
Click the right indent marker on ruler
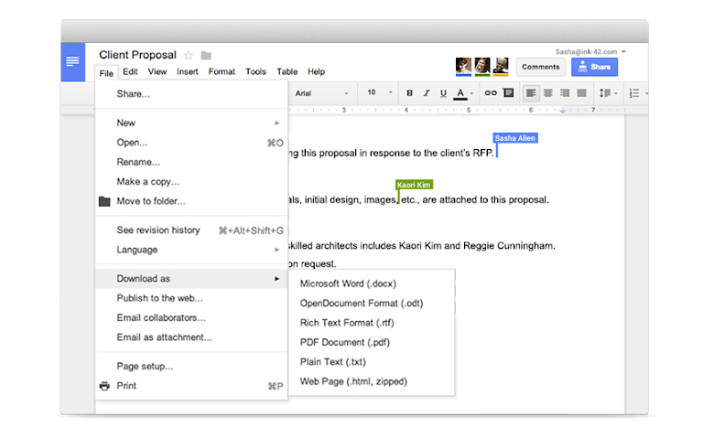click(x=562, y=111)
